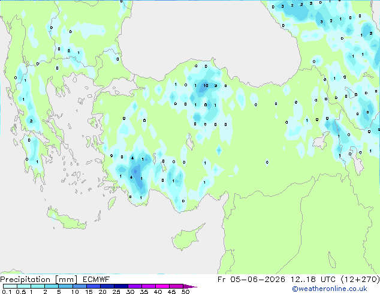The width and height of the screenshot is (380, 294).
Task: Click the 15–20 mm legend swatch
Action: (x=93, y=286)
